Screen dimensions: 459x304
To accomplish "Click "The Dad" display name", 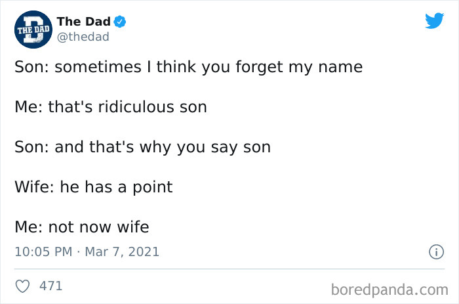I will 84,22.
